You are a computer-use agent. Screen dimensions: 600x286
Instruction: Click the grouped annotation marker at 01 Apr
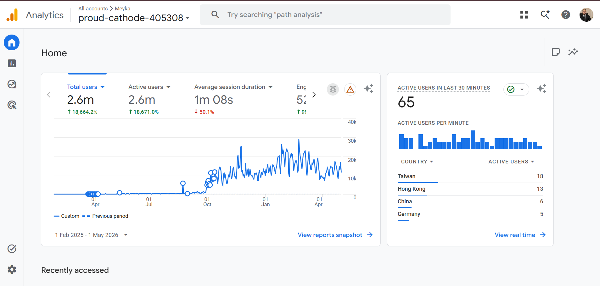pyautogui.click(x=93, y=194)
